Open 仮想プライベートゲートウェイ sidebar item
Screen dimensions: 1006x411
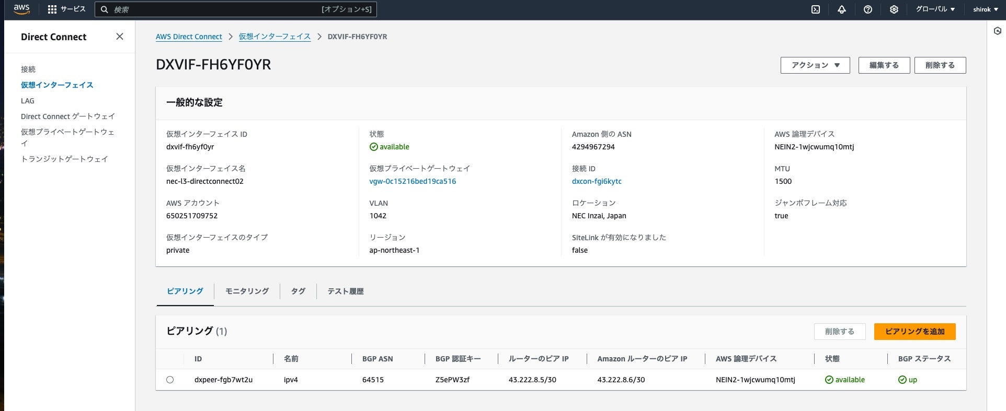pyautogui.click(x=67, y=137)
